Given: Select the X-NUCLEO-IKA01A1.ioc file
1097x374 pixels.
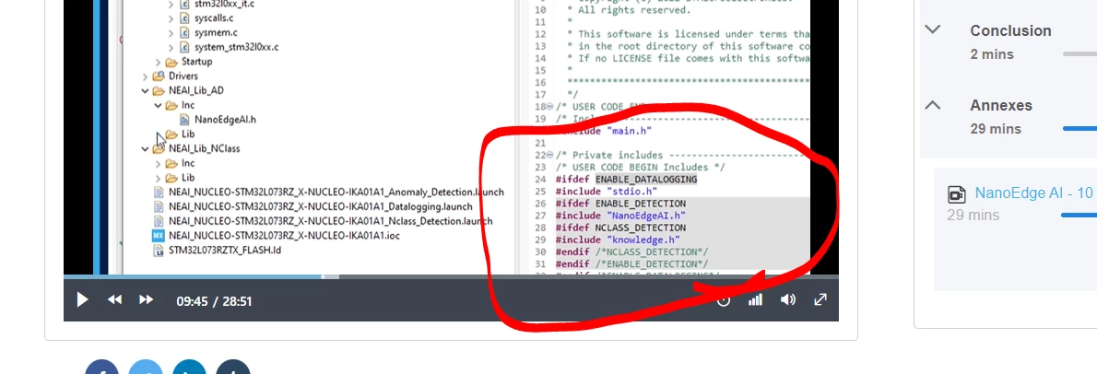Looking at the screenshot, I should [277, 236].
